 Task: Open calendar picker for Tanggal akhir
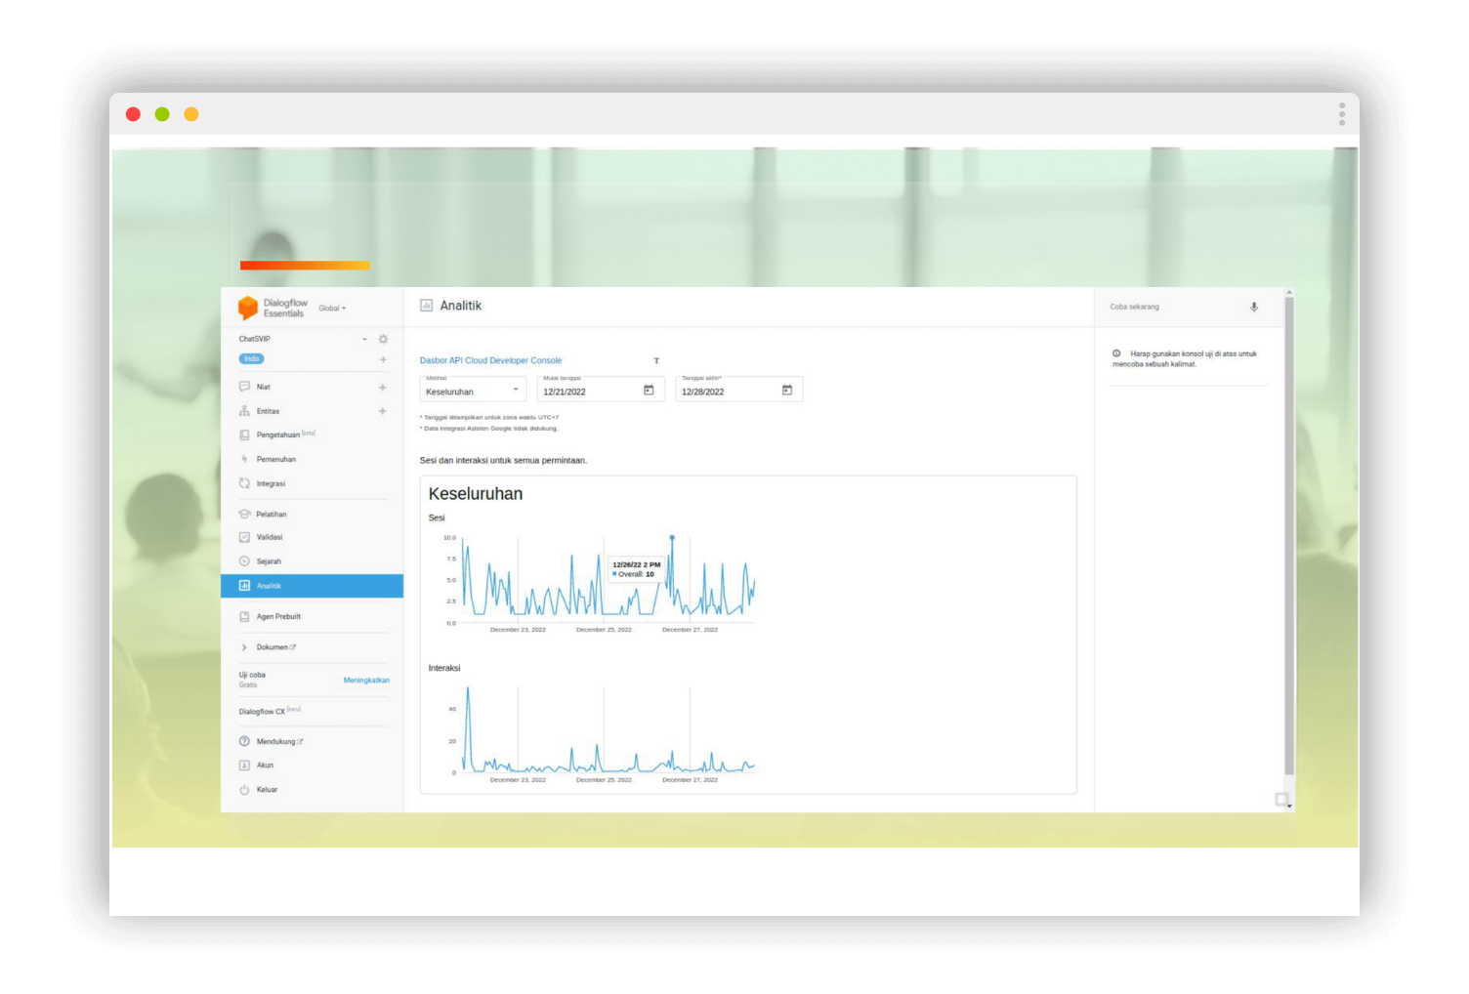coord(787,390)
